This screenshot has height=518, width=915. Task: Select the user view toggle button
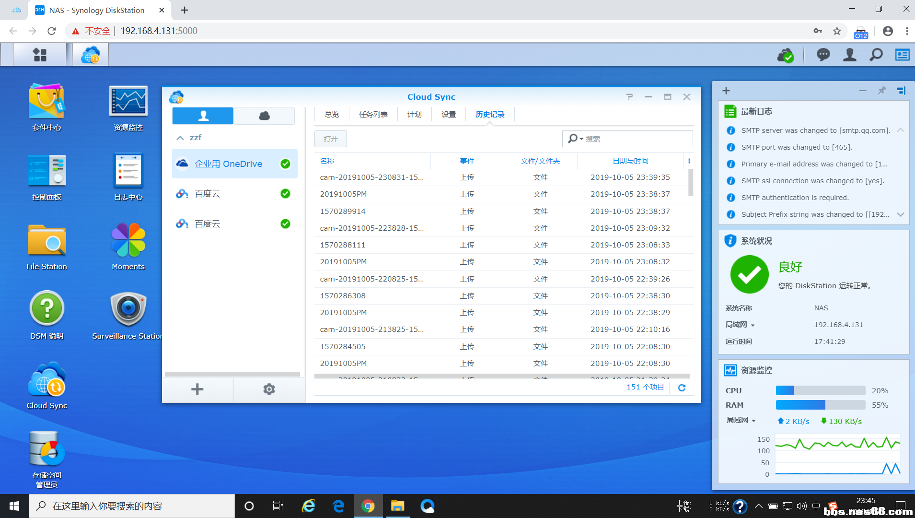[203, 116]
